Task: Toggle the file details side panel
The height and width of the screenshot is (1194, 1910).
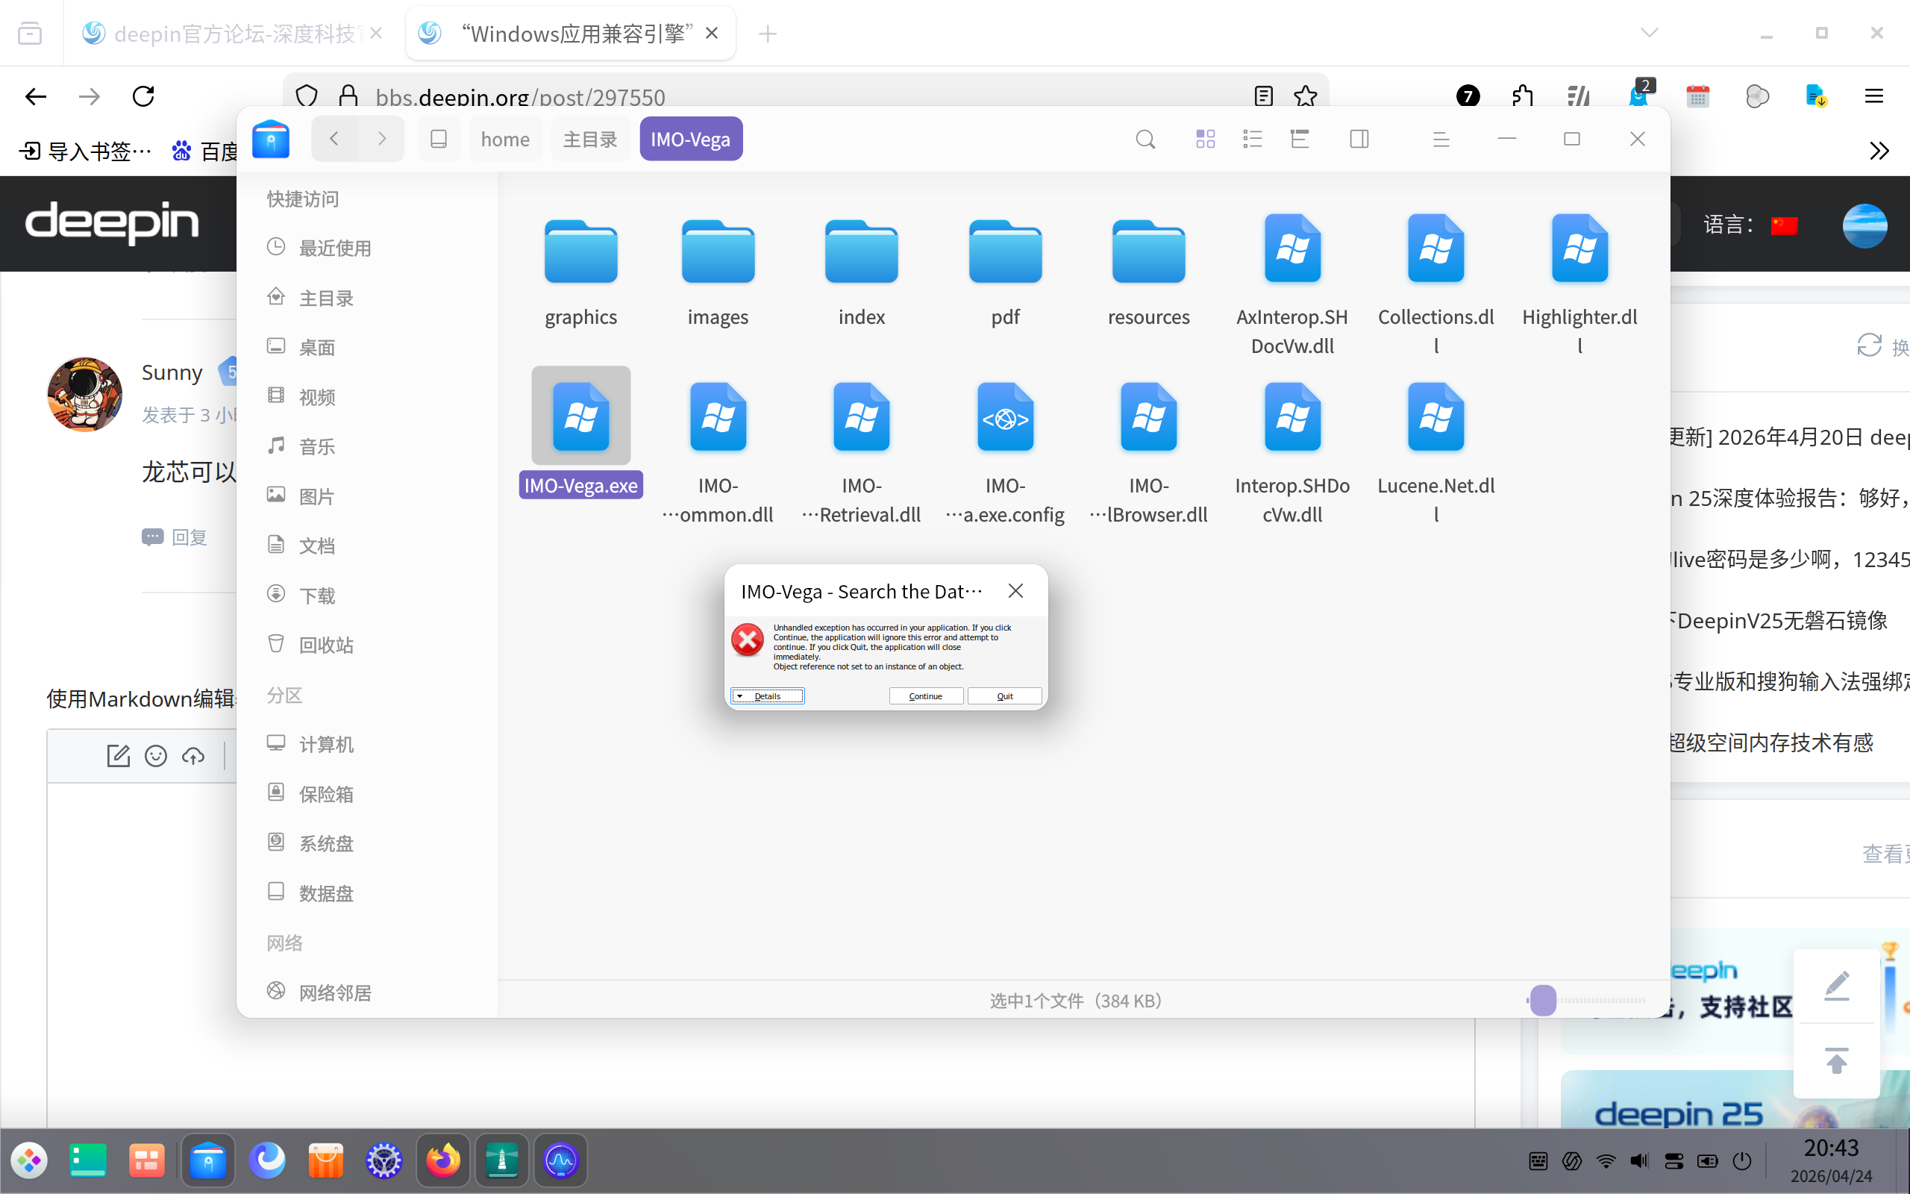Action: (1359, 139)
